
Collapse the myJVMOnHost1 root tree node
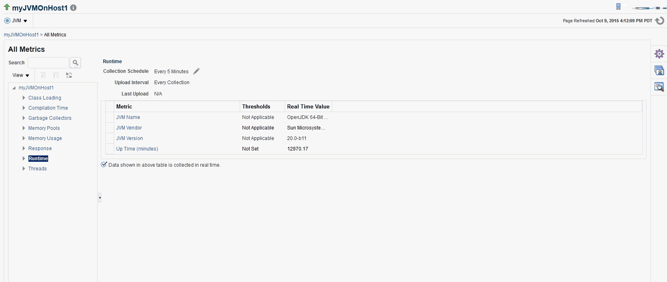pos(14,88)
